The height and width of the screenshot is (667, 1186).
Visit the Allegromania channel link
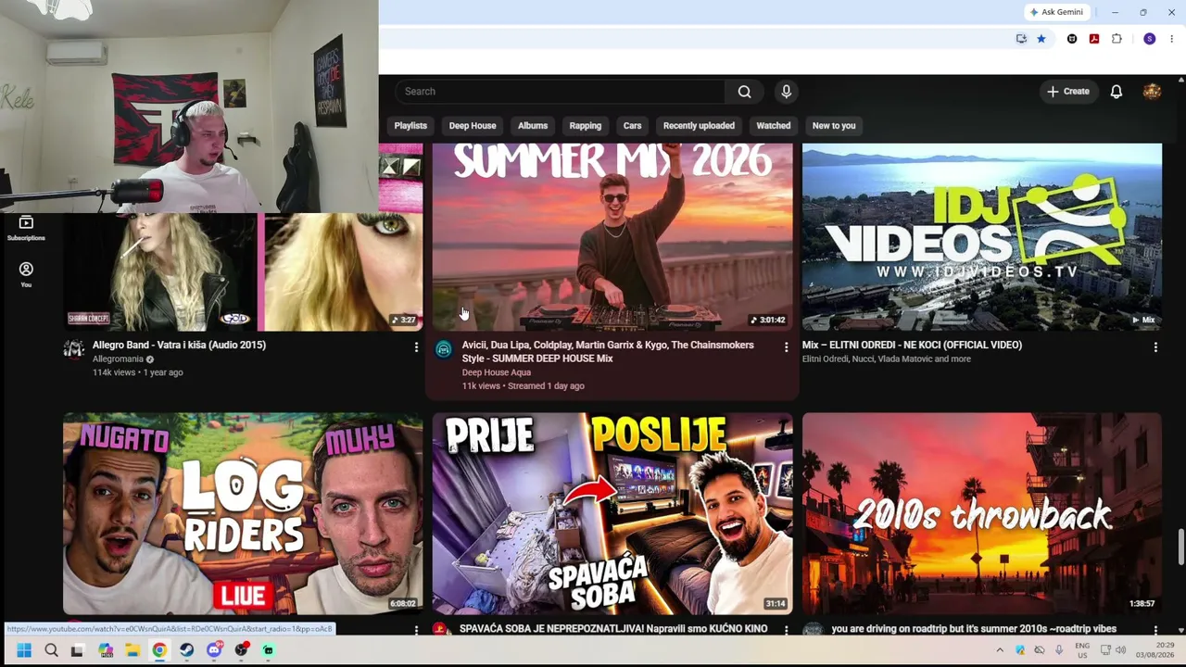point(118,359)
